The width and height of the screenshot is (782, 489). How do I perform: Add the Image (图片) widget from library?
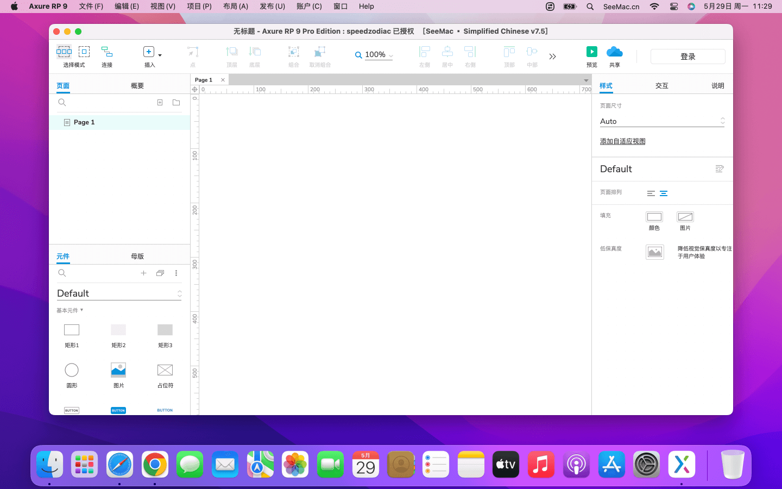(x=118, y=371)
